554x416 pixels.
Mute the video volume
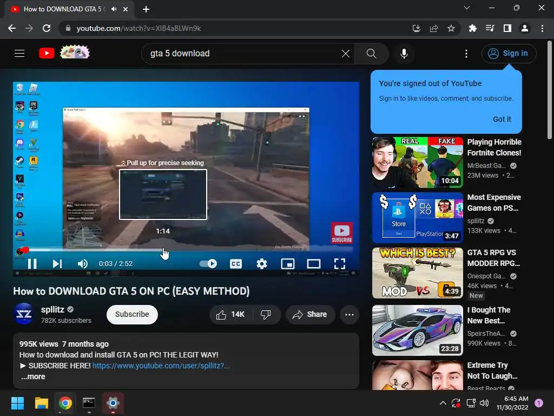click(83, 264)
